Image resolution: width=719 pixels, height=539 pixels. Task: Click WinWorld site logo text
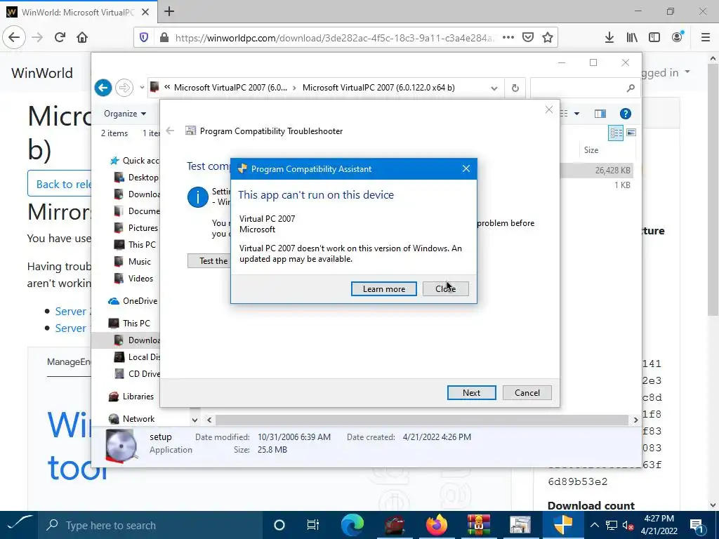[41, 73]
